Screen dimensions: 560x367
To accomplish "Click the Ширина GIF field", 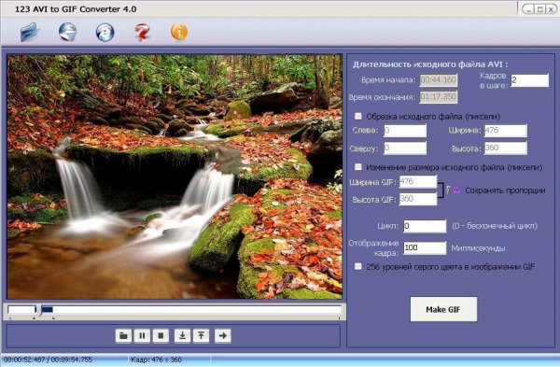I will click(418, 181).
